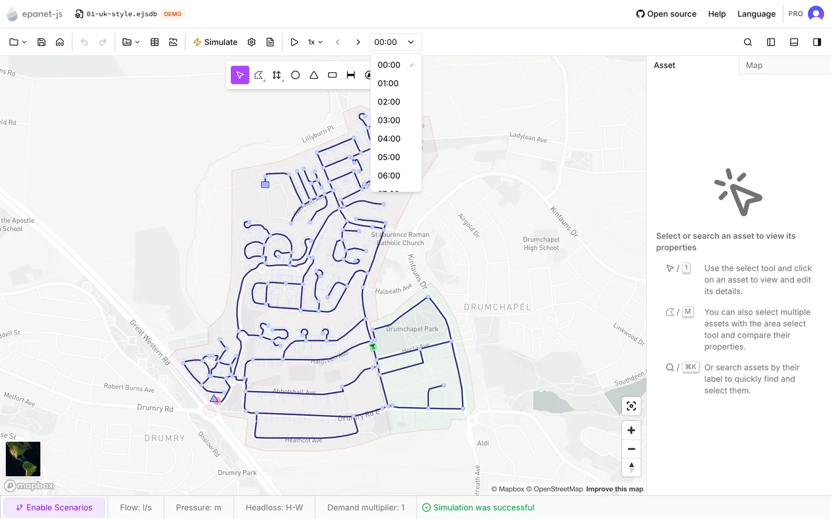The width and height of the screenshot is (831, 519).
Task: Play the simulation timeline
Action: pyautogui.click(x=294, y=42)
